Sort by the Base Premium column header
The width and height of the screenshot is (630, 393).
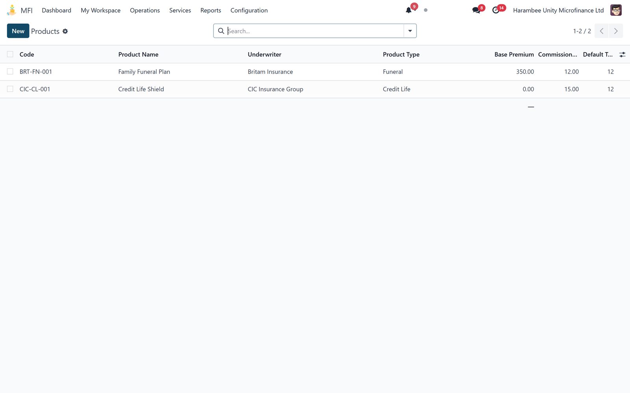(514, 55)
